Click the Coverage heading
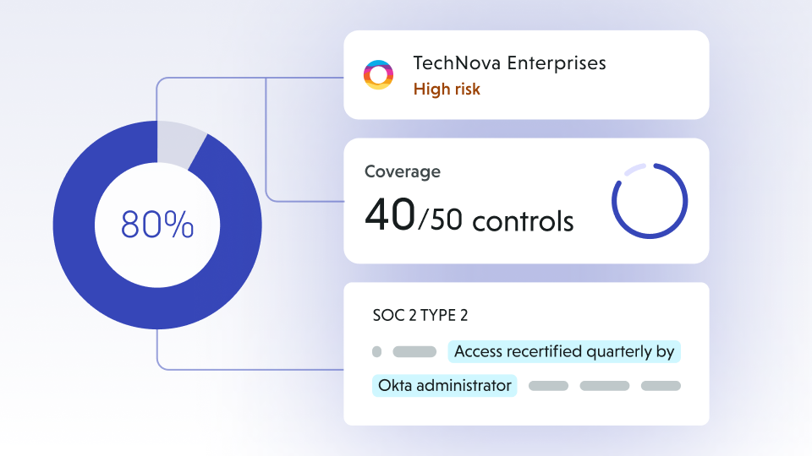 tap(403, 171)
